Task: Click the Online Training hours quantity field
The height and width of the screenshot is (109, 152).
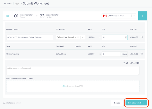Action: (x=111, y=54)
